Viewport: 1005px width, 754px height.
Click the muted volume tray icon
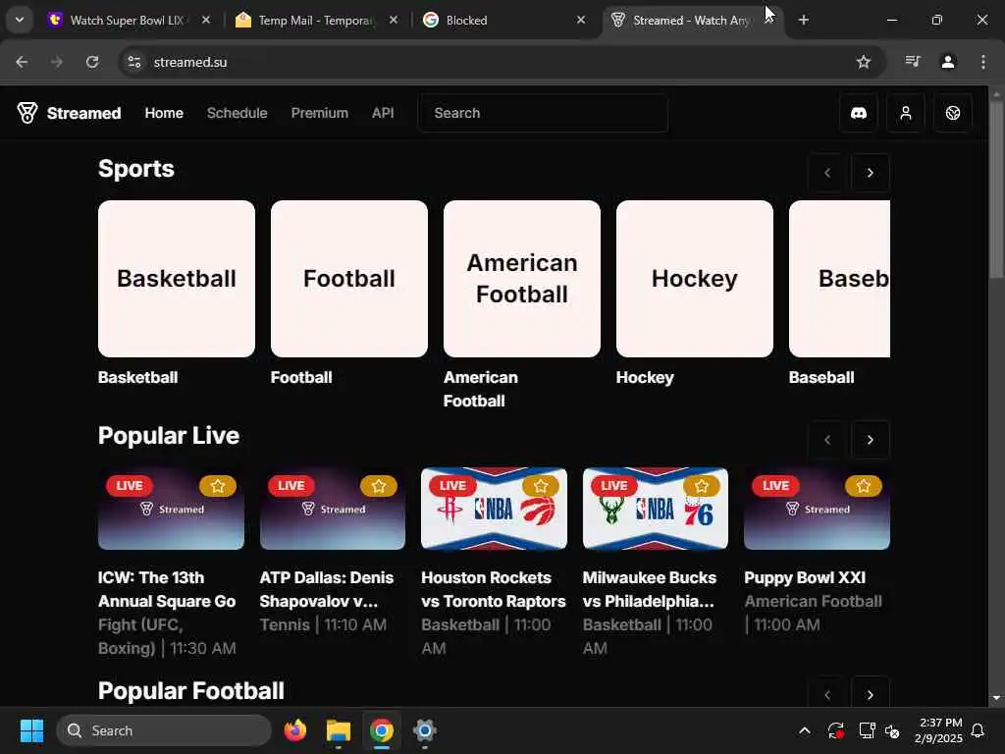click(x=891, y=730)
